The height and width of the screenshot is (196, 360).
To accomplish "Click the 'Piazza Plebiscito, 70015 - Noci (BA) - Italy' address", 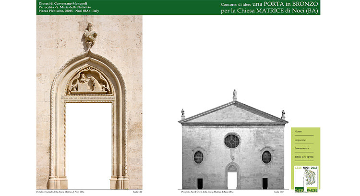I will click(x=69, y=11).
